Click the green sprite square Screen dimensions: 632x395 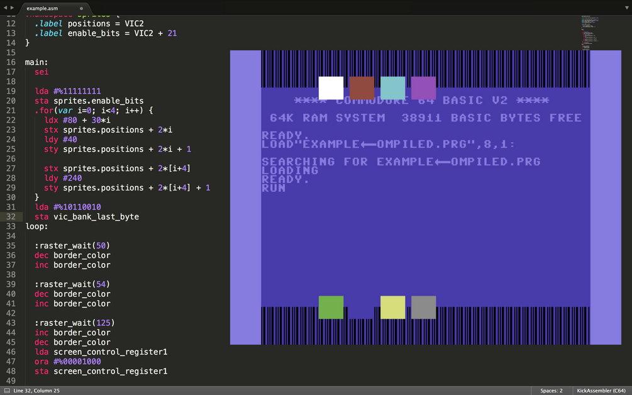(331, 307)
